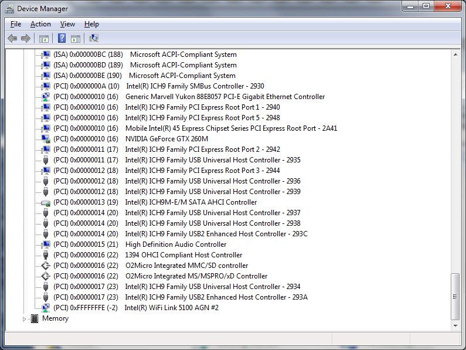466x350 pixels.
Task: Click the Memory chip icon
Action: pyautogui.click(x=35, y=318)
